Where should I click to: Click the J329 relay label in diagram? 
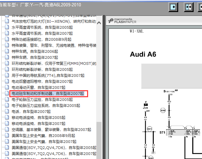pyautogui.click(x=145, y=108)
